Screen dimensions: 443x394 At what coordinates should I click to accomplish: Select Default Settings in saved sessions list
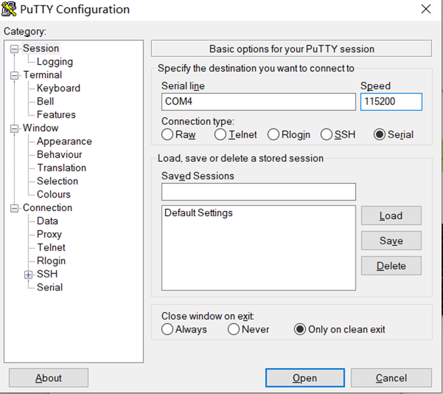[199, 213]
